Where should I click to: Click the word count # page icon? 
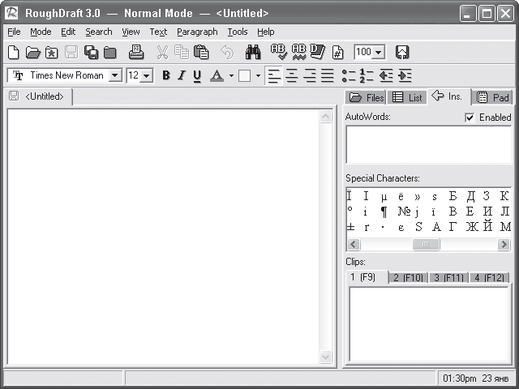coord(337,52)
